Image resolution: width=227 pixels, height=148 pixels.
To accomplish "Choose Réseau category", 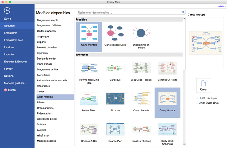I will point(41,102).
